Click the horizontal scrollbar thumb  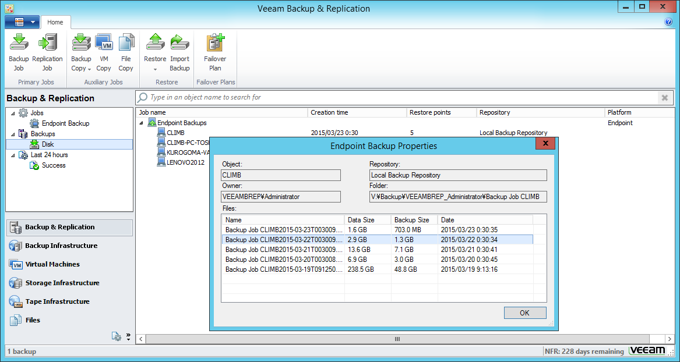(397, 339)
